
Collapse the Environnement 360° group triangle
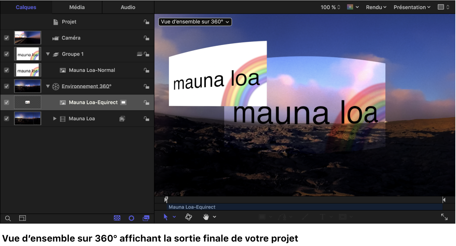[x=48, y=86]
